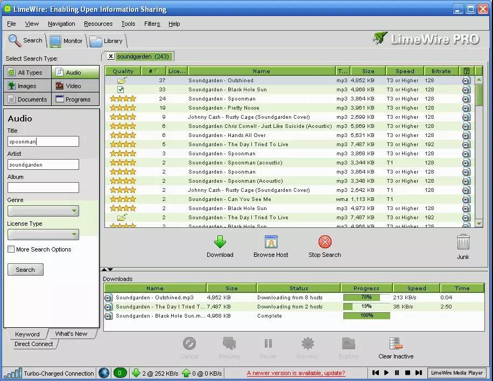Click the file icon beside Black Hole Sun.m... download
Viewport: 493px width, 381px height.
click(109, 316)
